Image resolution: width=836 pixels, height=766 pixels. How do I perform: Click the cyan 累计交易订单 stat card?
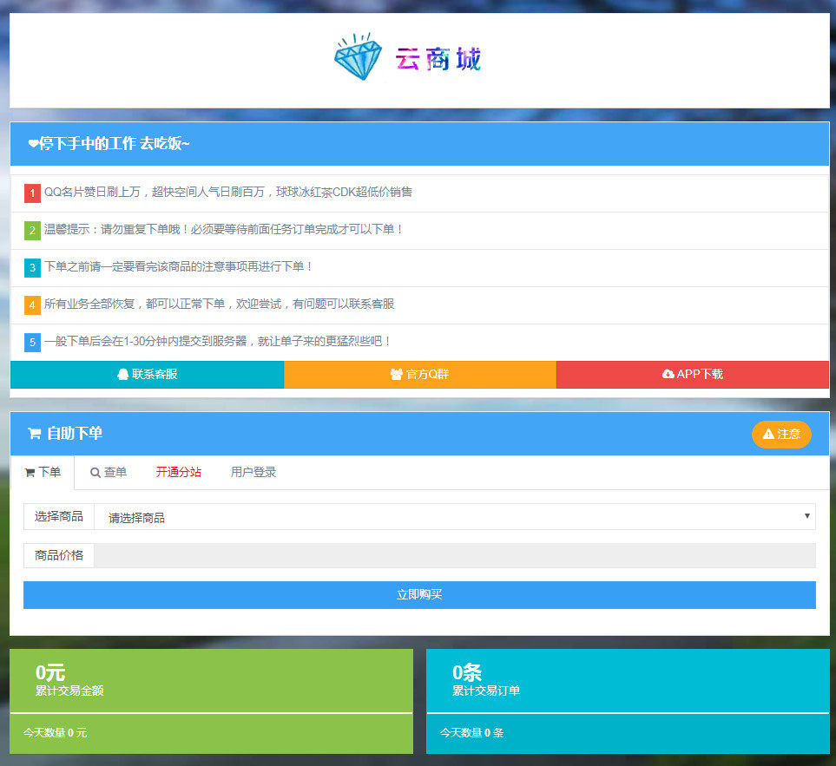coord(628,681)
